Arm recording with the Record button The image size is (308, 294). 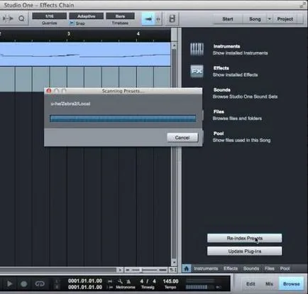point(23,283)
